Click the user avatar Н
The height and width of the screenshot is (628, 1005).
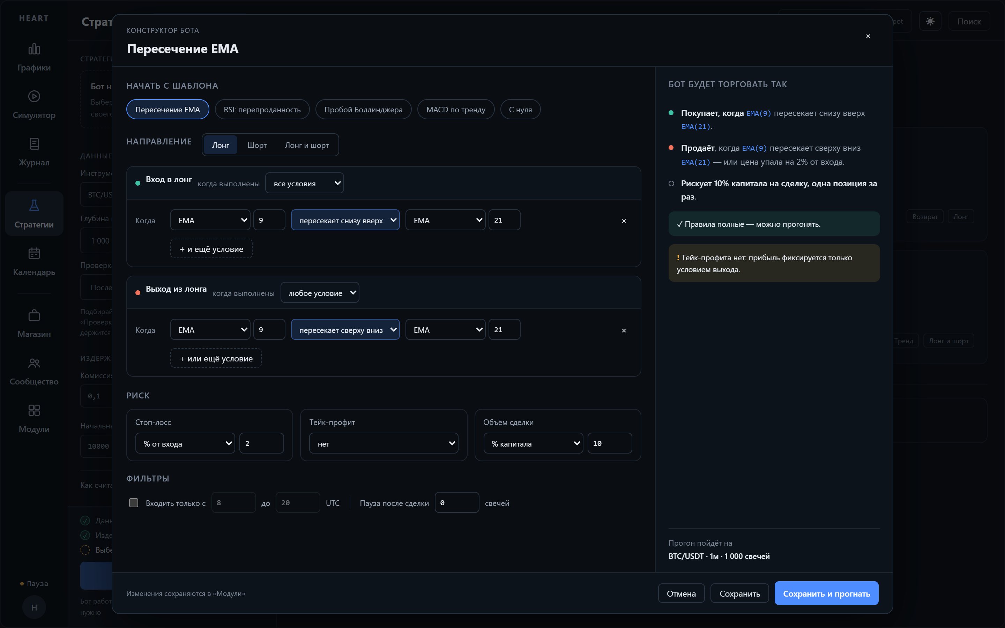[x=34, y=607]
